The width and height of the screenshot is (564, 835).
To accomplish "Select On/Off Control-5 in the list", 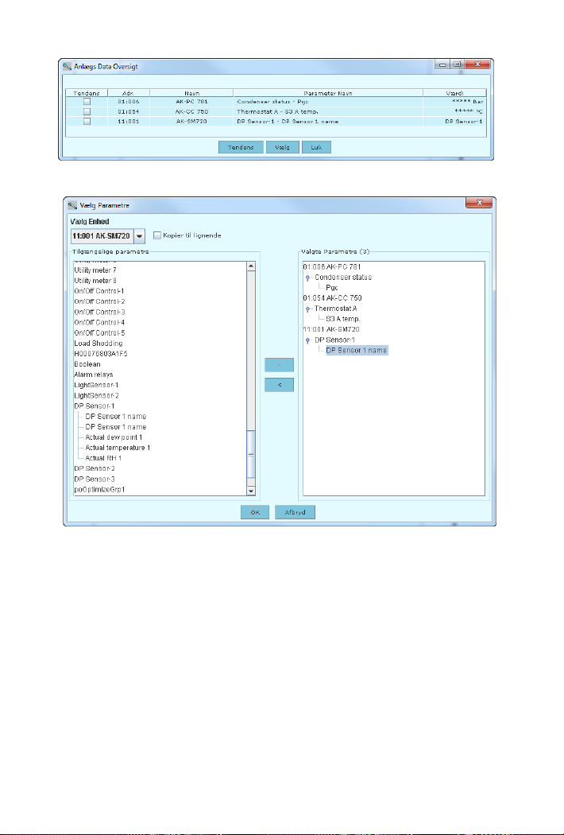I will [99, 333].
